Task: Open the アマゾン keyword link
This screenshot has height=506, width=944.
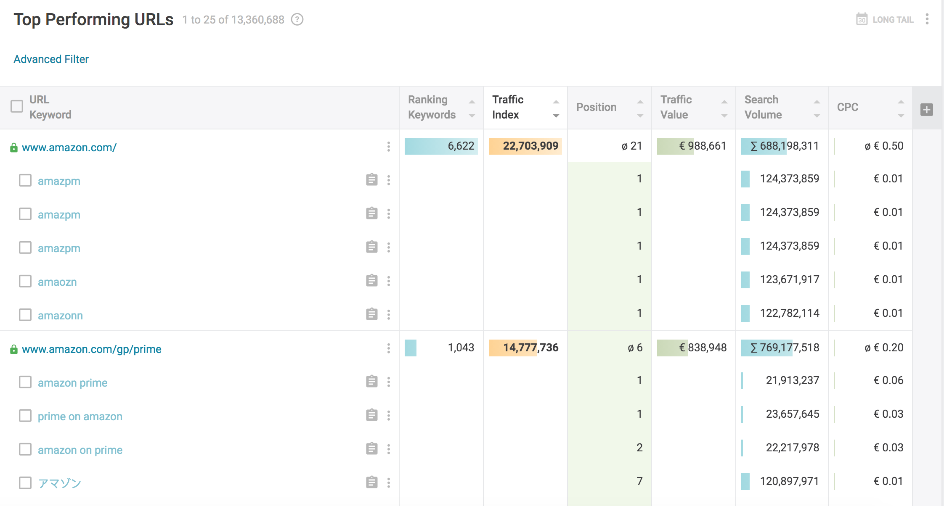Action: pos(59,483)
